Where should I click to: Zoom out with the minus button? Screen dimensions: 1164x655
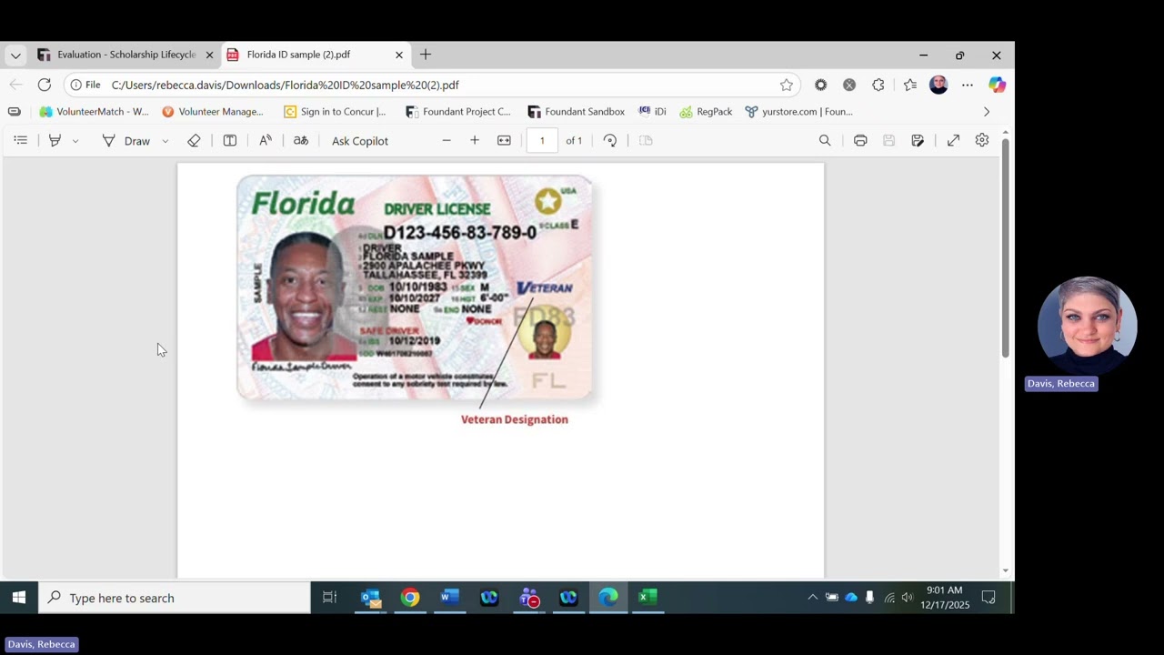tap(447, 140)
